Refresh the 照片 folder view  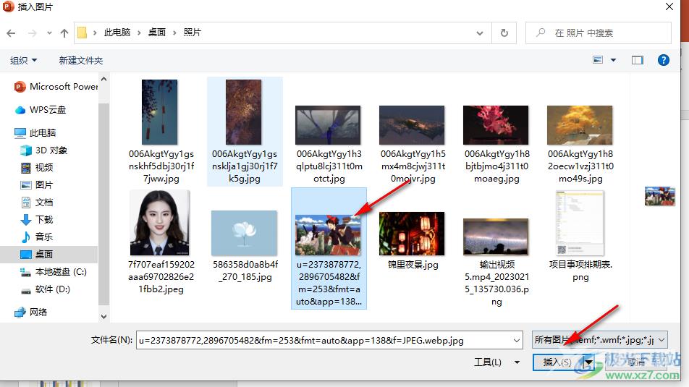click(x=504, y=33)
